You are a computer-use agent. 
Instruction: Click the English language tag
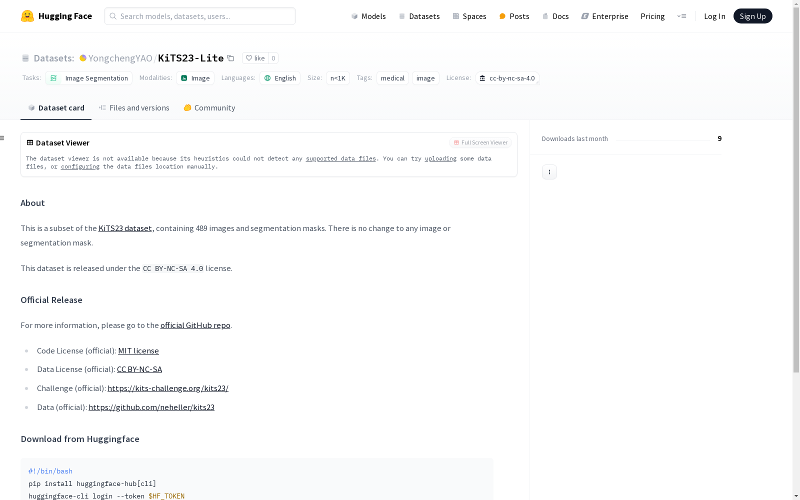pos(280,78)
